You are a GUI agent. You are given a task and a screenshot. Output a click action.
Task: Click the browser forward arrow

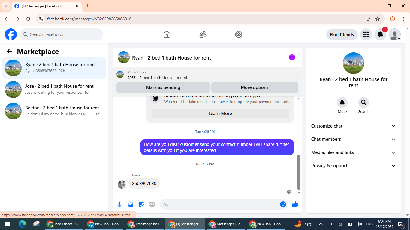(x=17, y=19)
